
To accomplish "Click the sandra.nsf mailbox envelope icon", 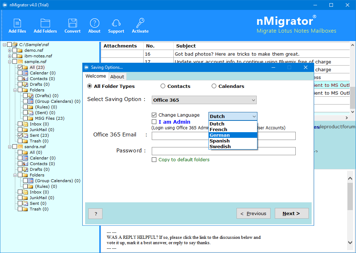I will 20,147.
